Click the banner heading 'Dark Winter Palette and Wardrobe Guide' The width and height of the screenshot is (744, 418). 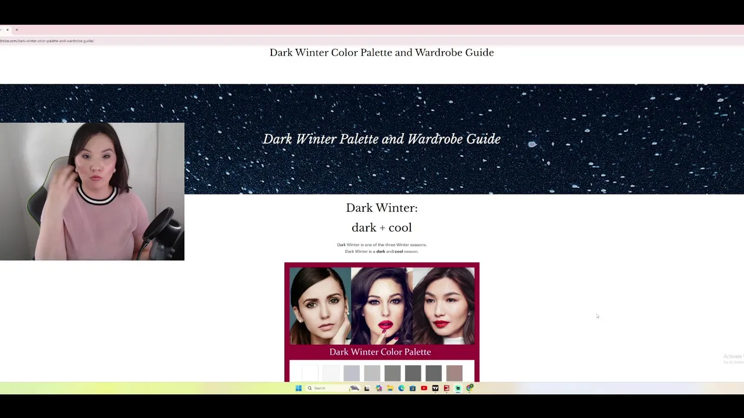pyautogui.click(x=382, y=139)
